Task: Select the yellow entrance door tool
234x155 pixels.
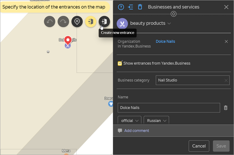Action: point(90,22)
